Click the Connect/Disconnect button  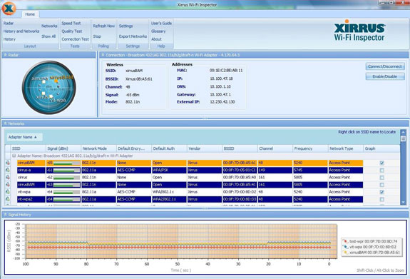[385, 66]
